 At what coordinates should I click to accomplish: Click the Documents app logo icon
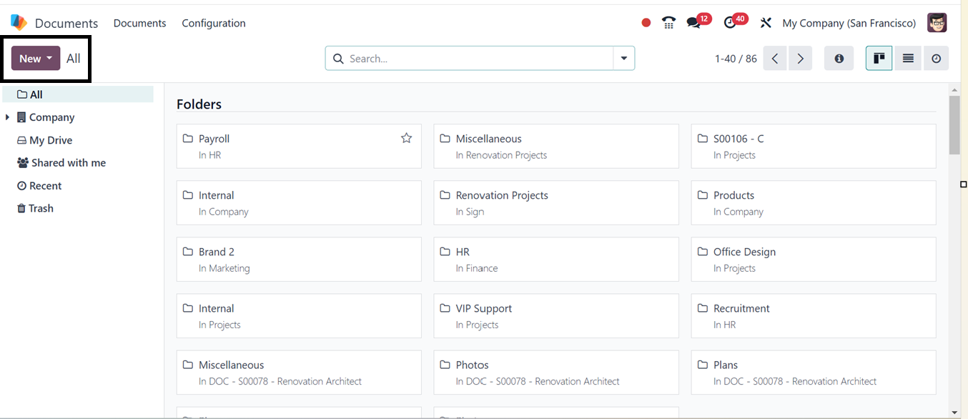[x=19, y=23]
